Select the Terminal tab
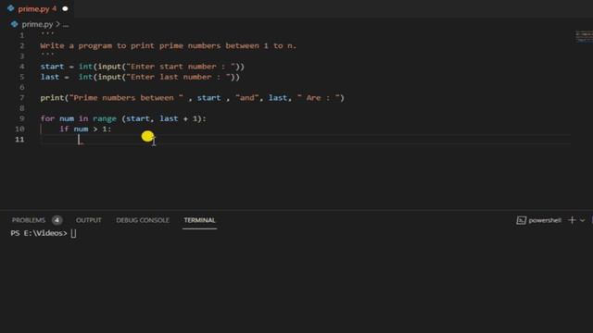The width and height of the screenshot is (593, 333). [199, 220]
